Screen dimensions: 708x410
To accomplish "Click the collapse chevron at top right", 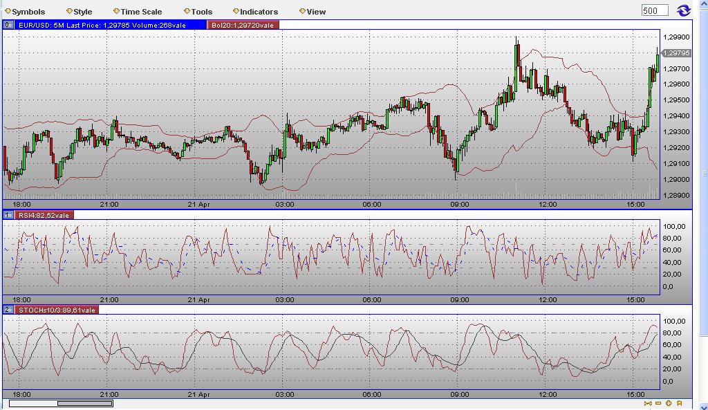I will coord(702,3).
